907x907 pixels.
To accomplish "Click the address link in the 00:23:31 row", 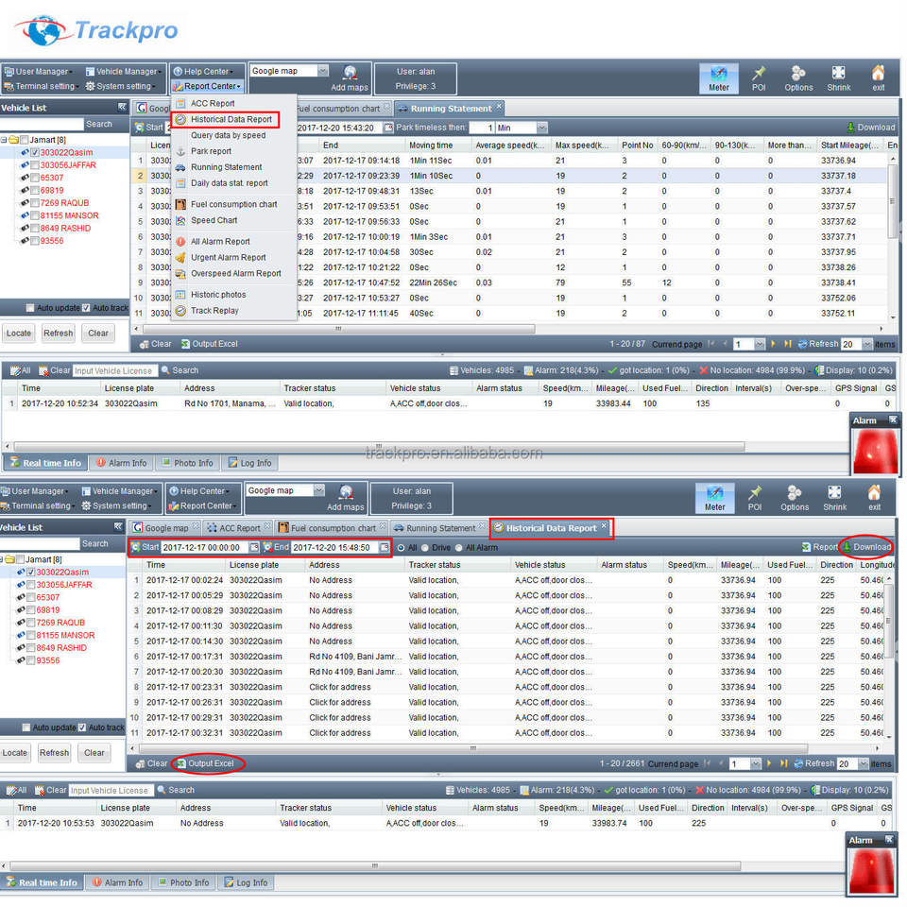I will pos(340,687).
